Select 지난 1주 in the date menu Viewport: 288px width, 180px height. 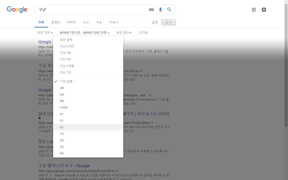pos(88,59)
